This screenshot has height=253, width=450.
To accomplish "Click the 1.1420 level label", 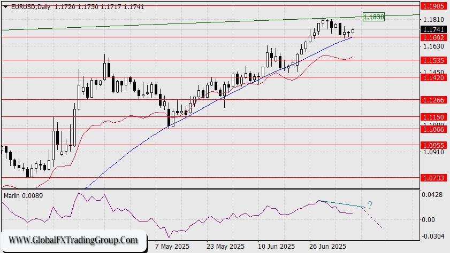I will click(433, 77).
